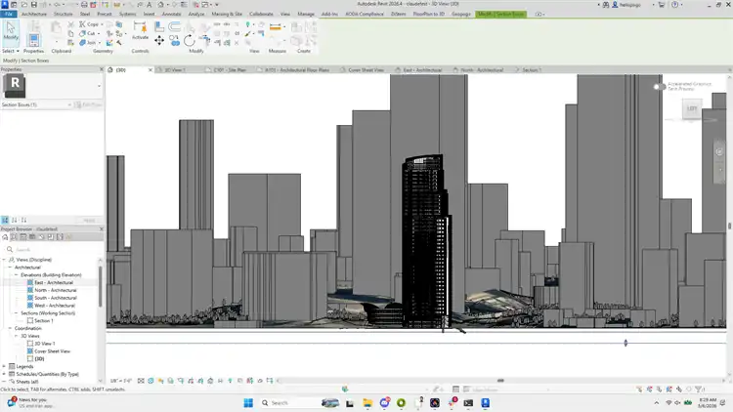Click the Activate controls button
This screenshot has height=412, width=733.
click(x=140, y=30)
